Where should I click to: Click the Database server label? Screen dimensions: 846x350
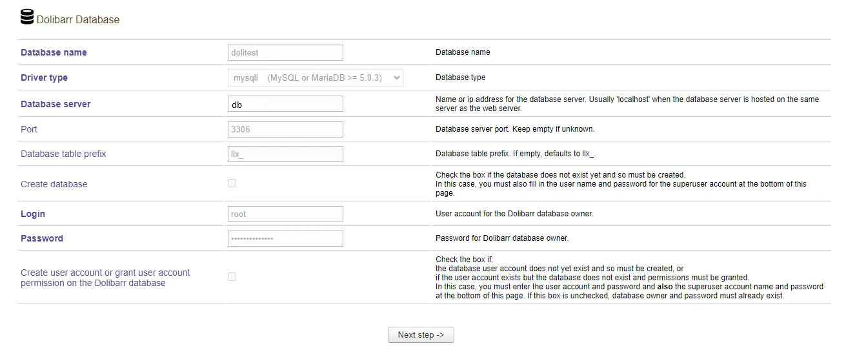55,104
